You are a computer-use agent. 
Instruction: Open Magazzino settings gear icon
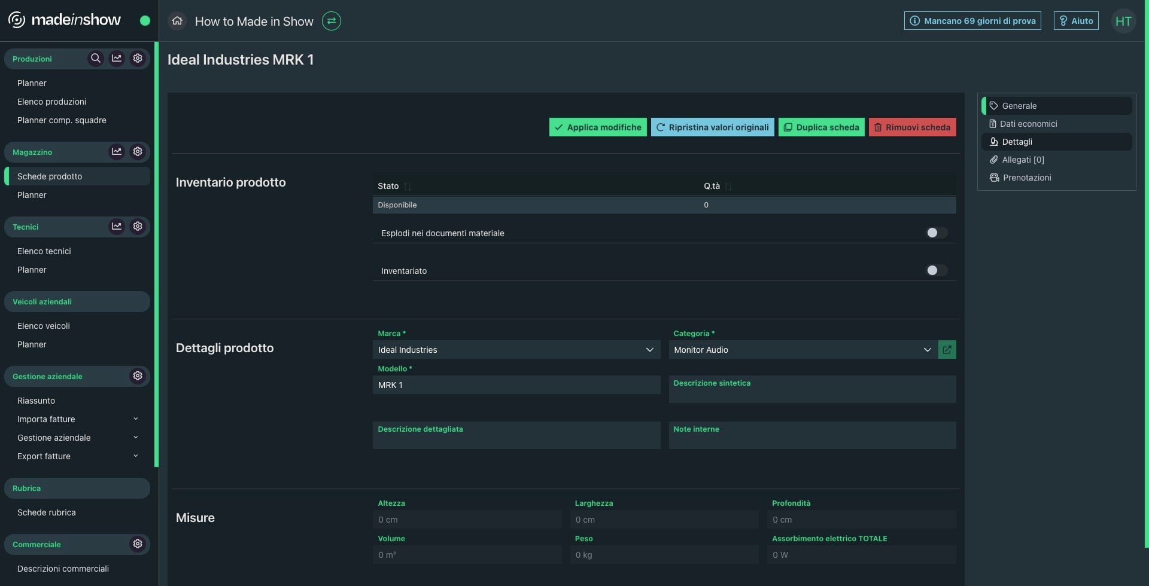click(x=138, y=151)
